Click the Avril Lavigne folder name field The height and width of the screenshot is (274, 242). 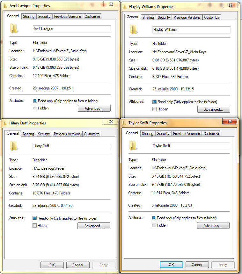[72, 29]
